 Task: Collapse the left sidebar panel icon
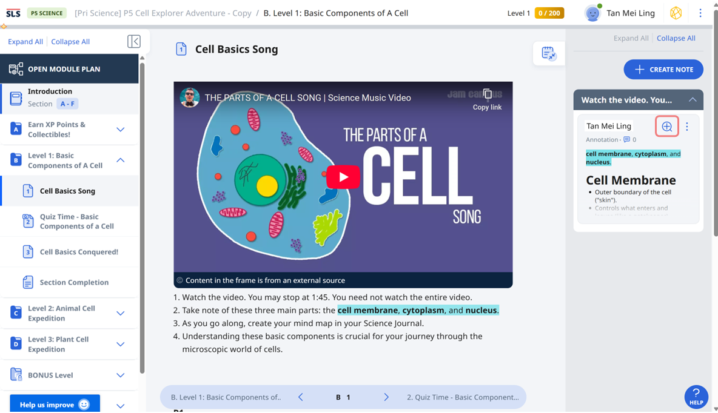click(x=134, y=41)
